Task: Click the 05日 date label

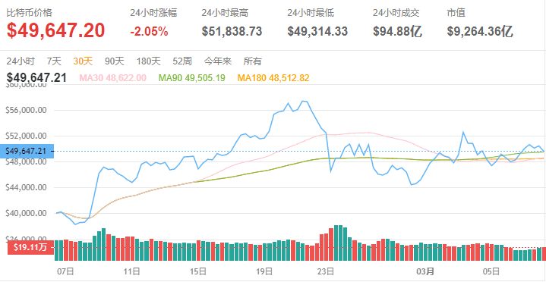Action: click(x=491, y=271)
